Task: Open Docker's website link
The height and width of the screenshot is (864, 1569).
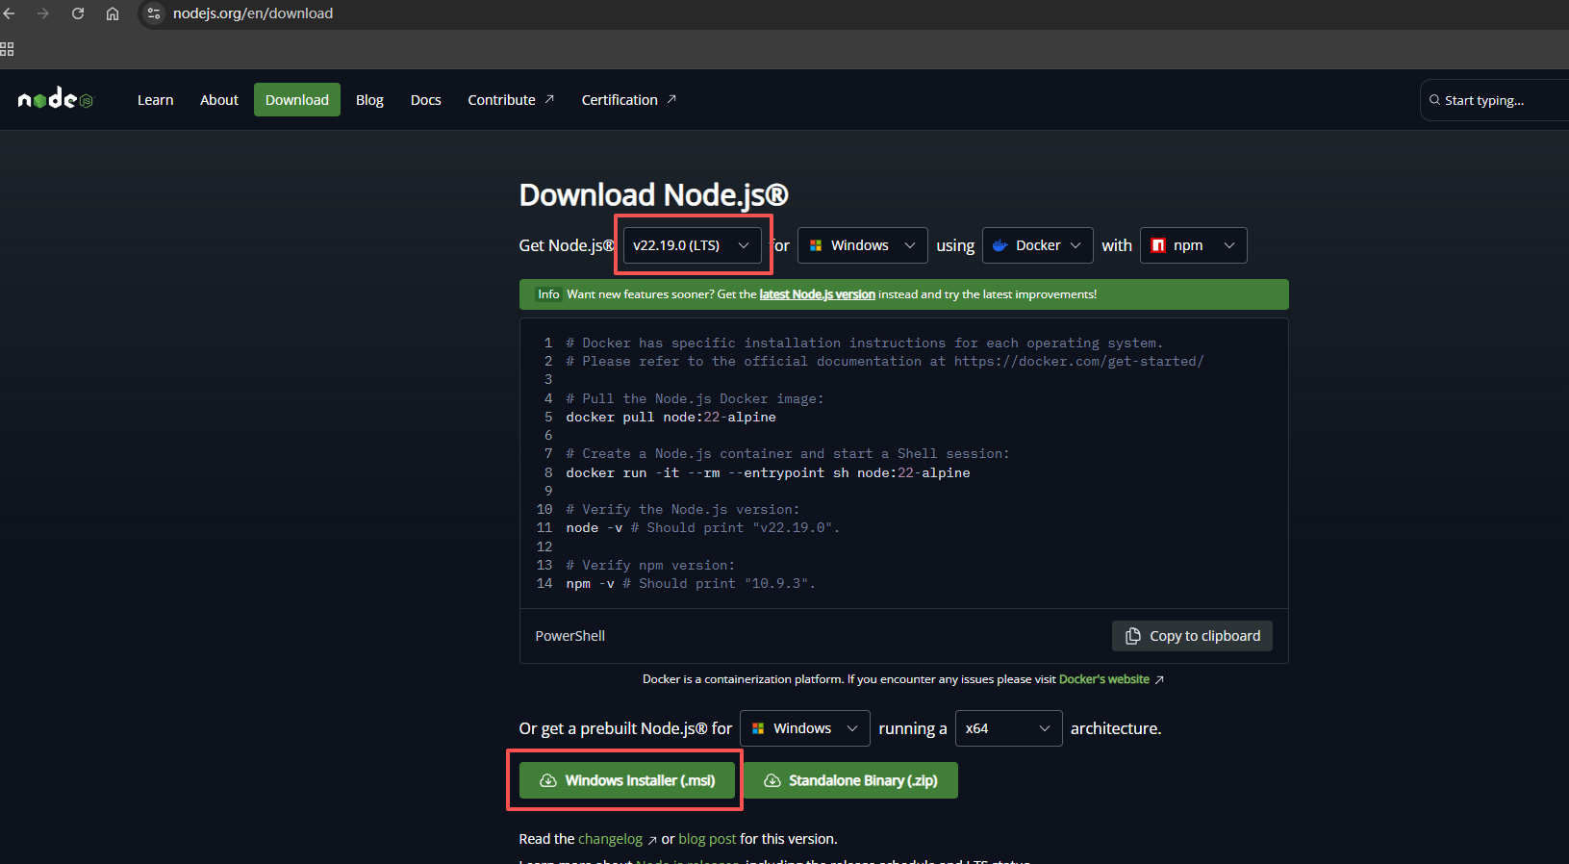Action: [1104, 679]
